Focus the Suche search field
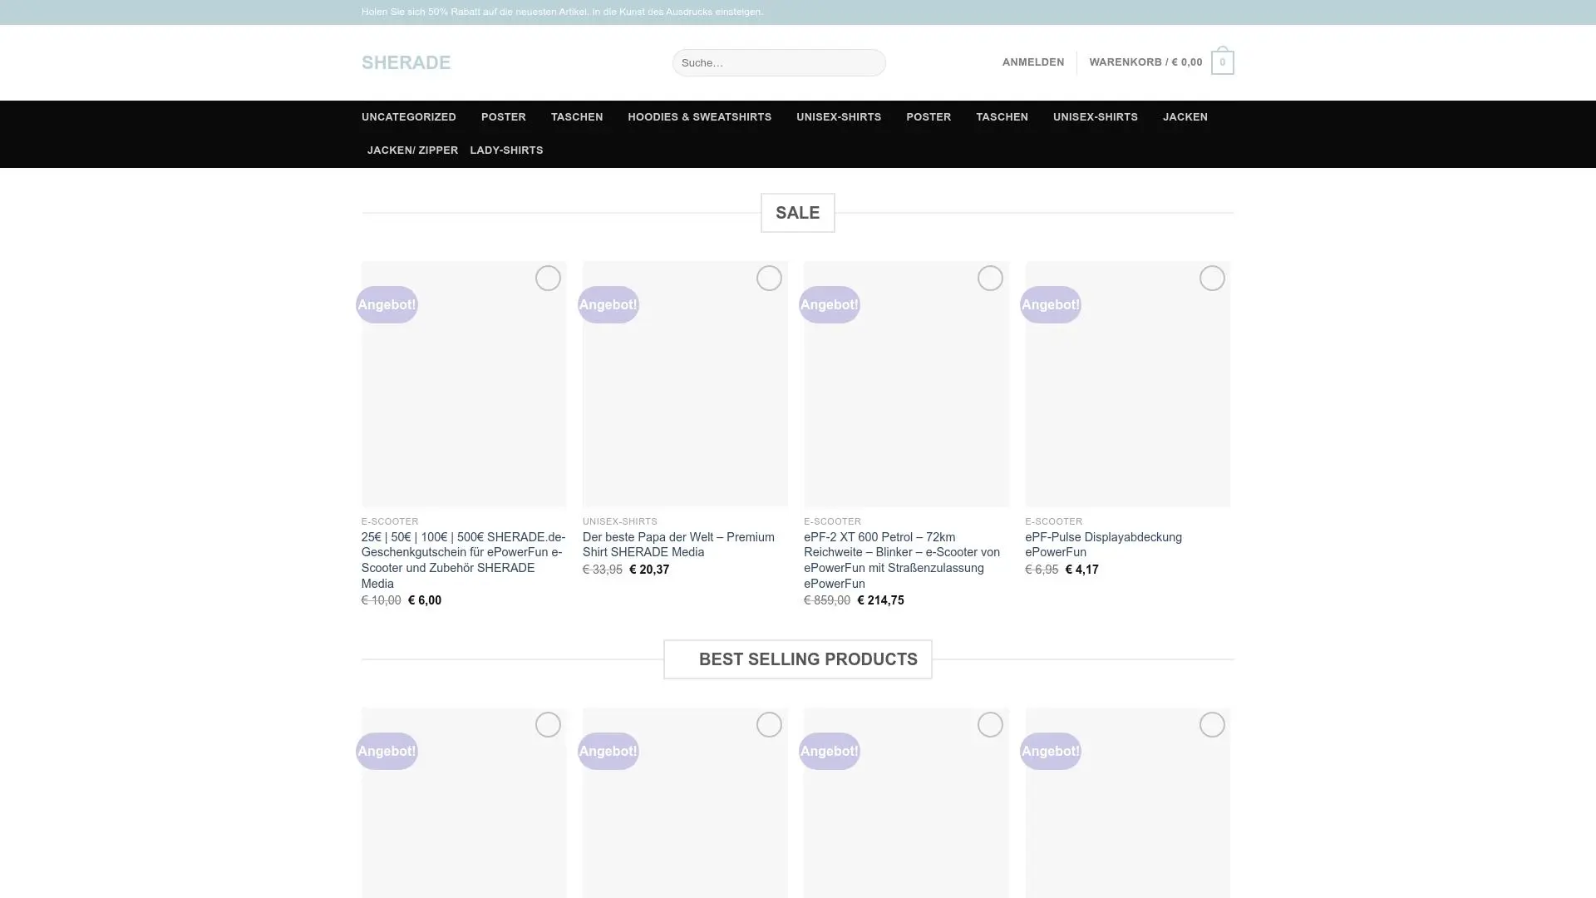This screenshot has width=1596, height=898. 778,62
